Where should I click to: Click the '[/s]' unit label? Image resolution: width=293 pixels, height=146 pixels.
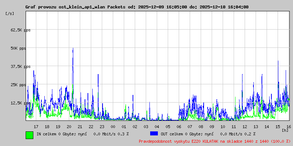(10, 14)
